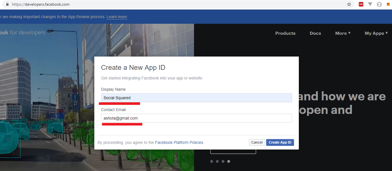
Task: Bookmark this page with the star icon
Action: point(349,4)
